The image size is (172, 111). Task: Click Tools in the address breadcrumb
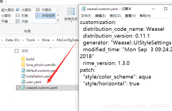pos(30,40)
